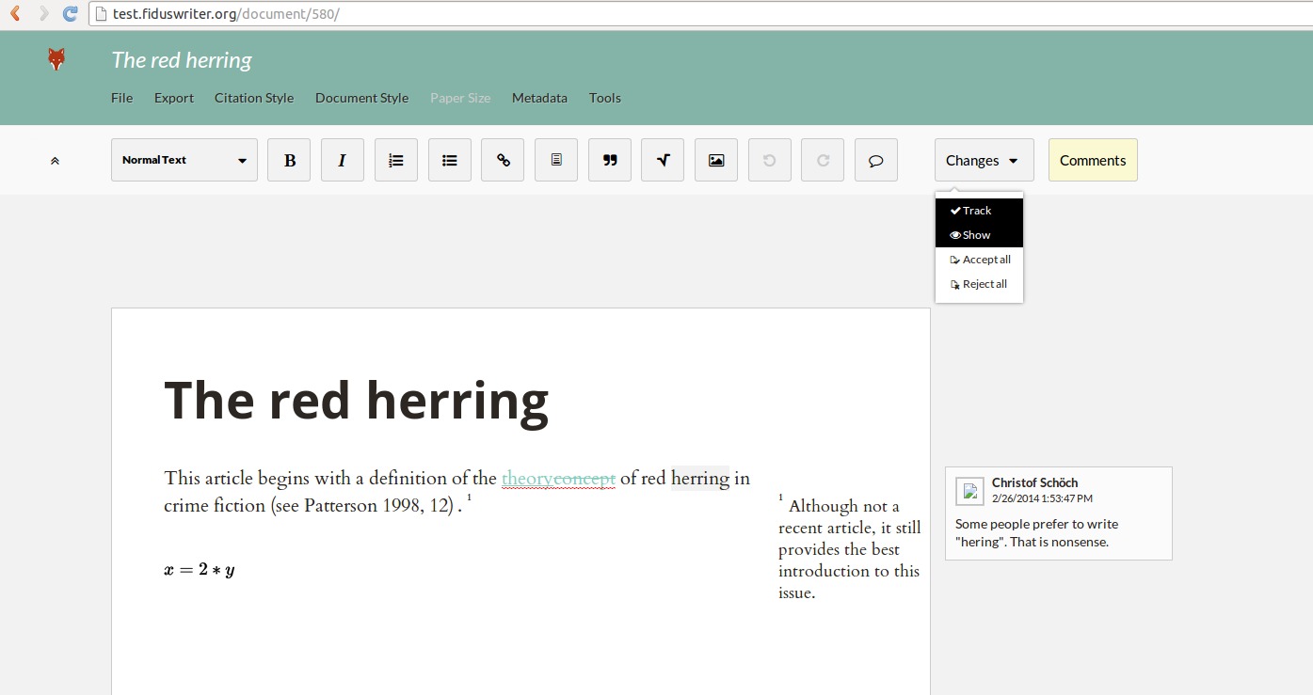Open the Normal Text style dropdown
The width and height of the screenshot is (1313, 695).
[184, 160]
